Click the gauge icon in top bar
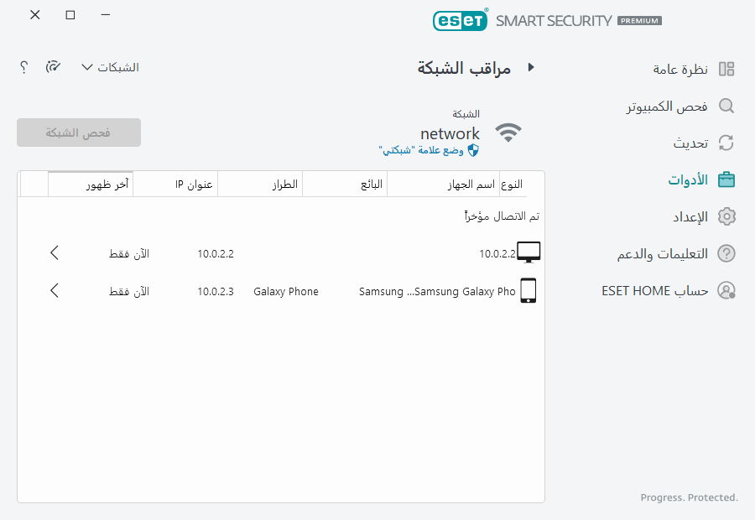 pos(53,67)
